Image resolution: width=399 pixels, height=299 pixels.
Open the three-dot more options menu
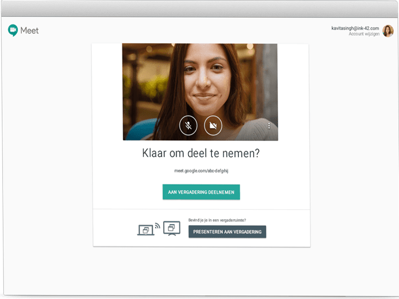[x=269, y=126]
